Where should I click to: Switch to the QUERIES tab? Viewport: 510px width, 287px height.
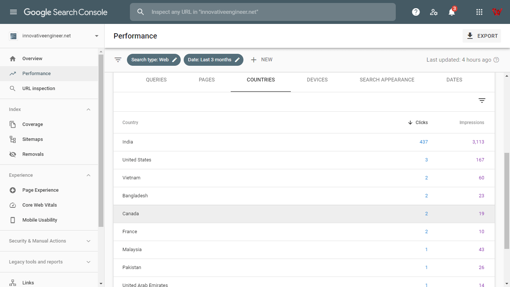click(156, 80)
